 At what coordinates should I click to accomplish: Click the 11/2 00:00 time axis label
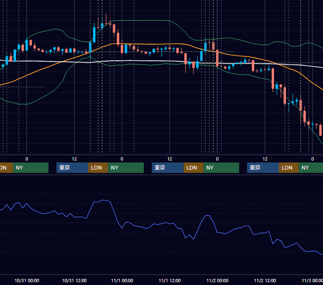click(x=218, y=280)
